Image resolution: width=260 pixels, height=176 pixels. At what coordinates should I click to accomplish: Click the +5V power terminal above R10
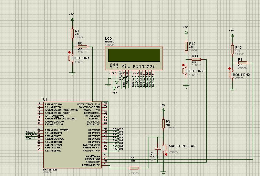point(232,36)
